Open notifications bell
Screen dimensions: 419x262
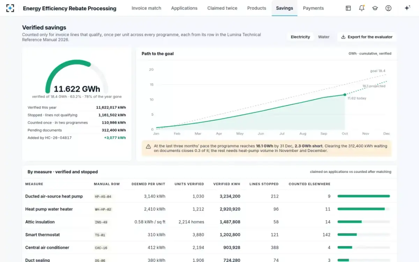[361, 8]
